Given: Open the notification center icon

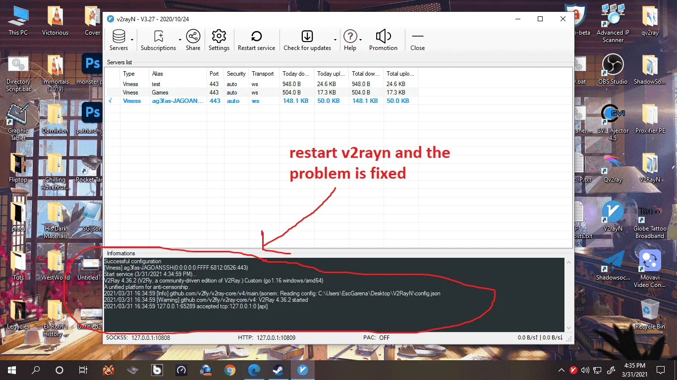Looking at the screenshot, I should (x=660, y=370).
